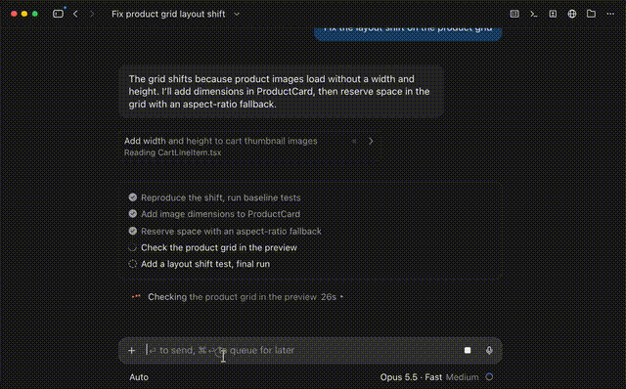Toggle the 'Add a layout shift test' item
Screen dimensions: 626x389
133,264
